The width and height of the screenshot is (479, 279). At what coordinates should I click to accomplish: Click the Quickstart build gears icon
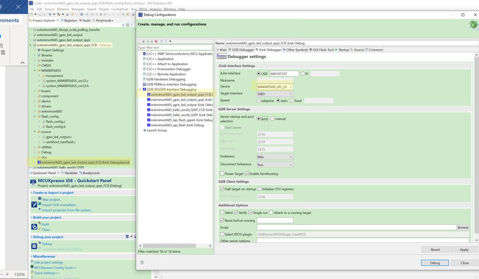[x=34, y=226]
